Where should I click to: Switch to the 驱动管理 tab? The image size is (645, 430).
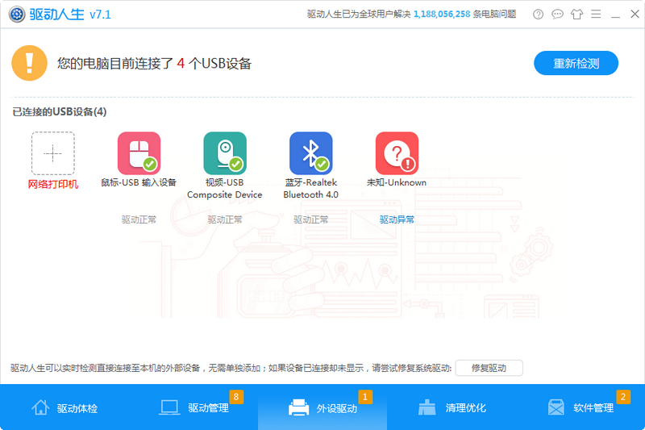tap(193, 407)
